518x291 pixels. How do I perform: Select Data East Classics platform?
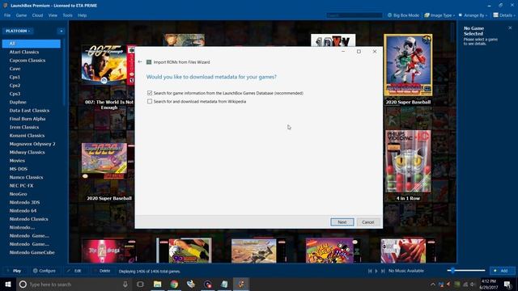[29, 110]
